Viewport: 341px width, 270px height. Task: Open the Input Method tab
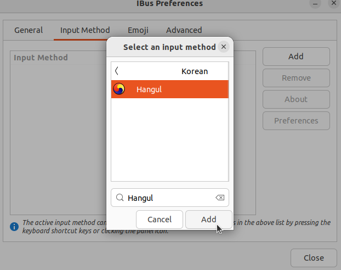[85, 30]
